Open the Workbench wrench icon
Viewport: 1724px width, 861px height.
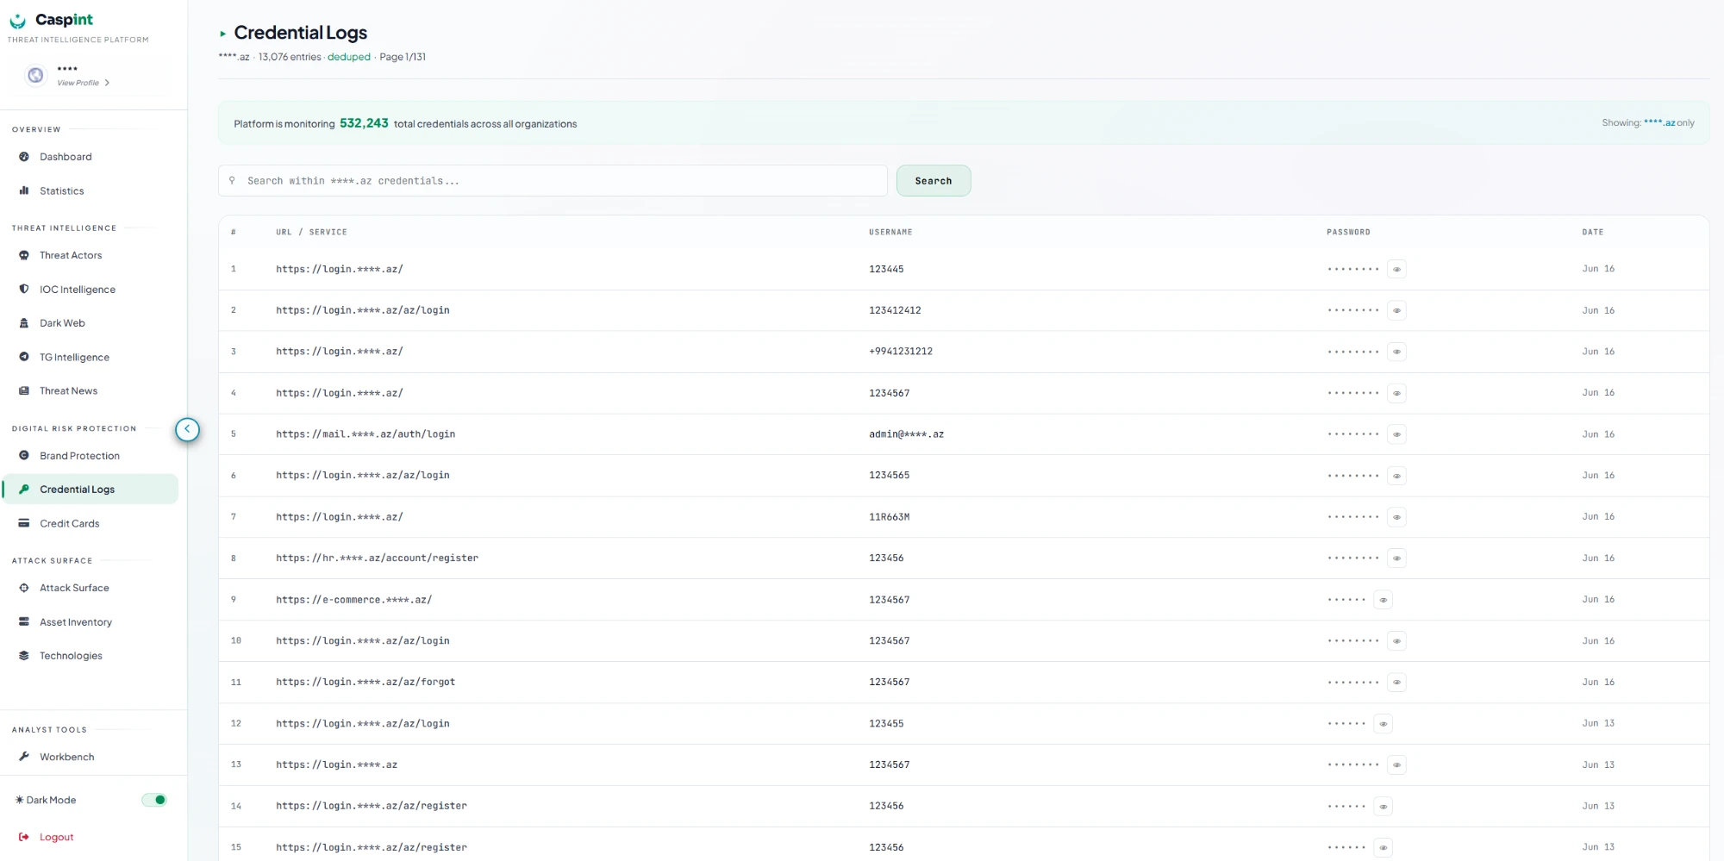[24, 757]
